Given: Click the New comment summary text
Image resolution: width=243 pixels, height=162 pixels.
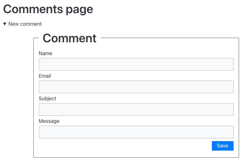Looking at the screenshot, I should coord(25,24).
